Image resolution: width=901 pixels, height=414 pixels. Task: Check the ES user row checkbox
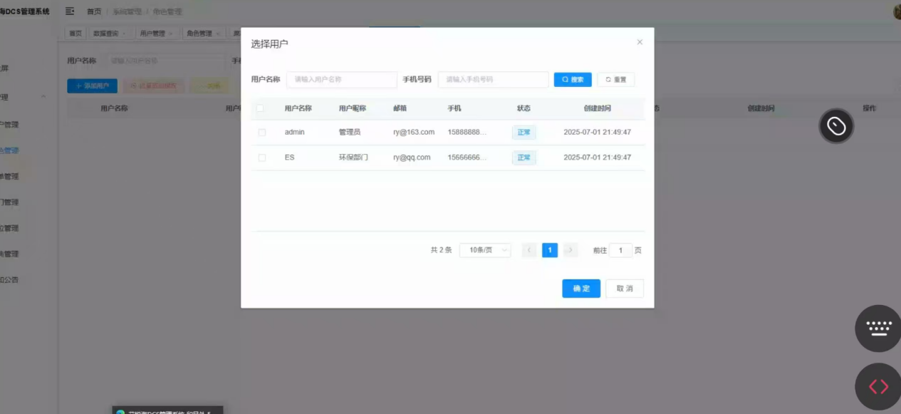(x=262, y=157)
